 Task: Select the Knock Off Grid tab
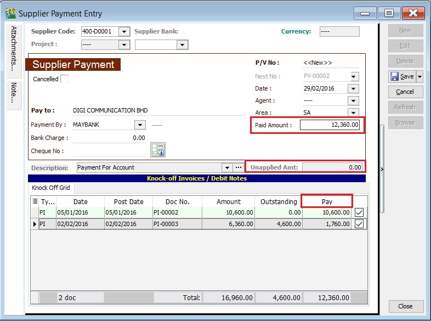click(x=51, y=188)
